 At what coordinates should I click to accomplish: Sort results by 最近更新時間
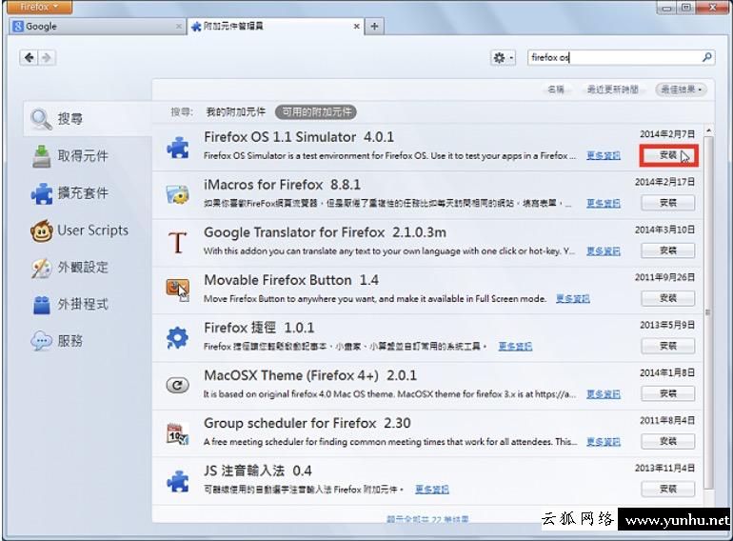point(612,90)
